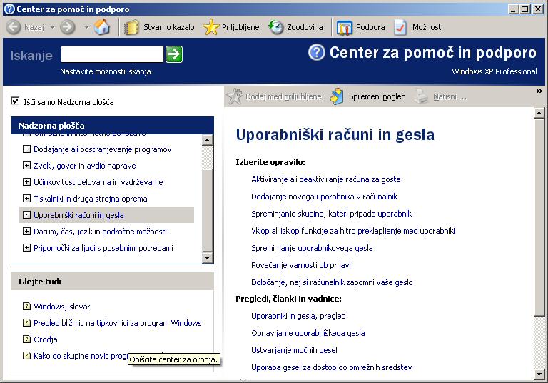
Task: Select 'Učinkovitost delovanja in vzdrževanje' topic
Action: pos(98,182)
